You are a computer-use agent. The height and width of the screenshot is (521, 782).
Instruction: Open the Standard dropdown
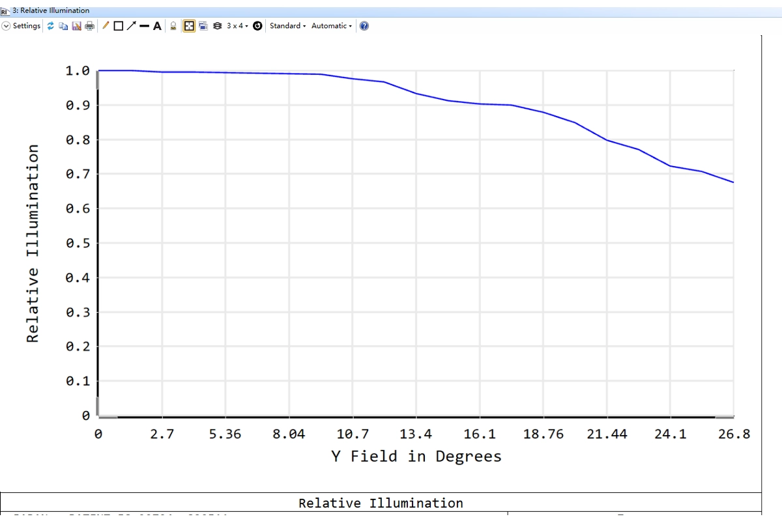pyautogui.click(x=287, y=26)
